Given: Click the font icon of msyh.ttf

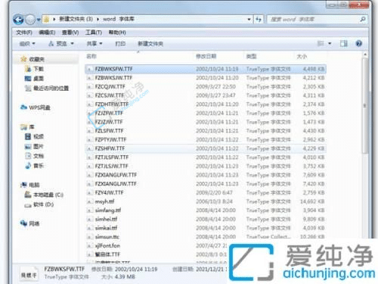Looking at the screenshot, I should coord(89,201).
